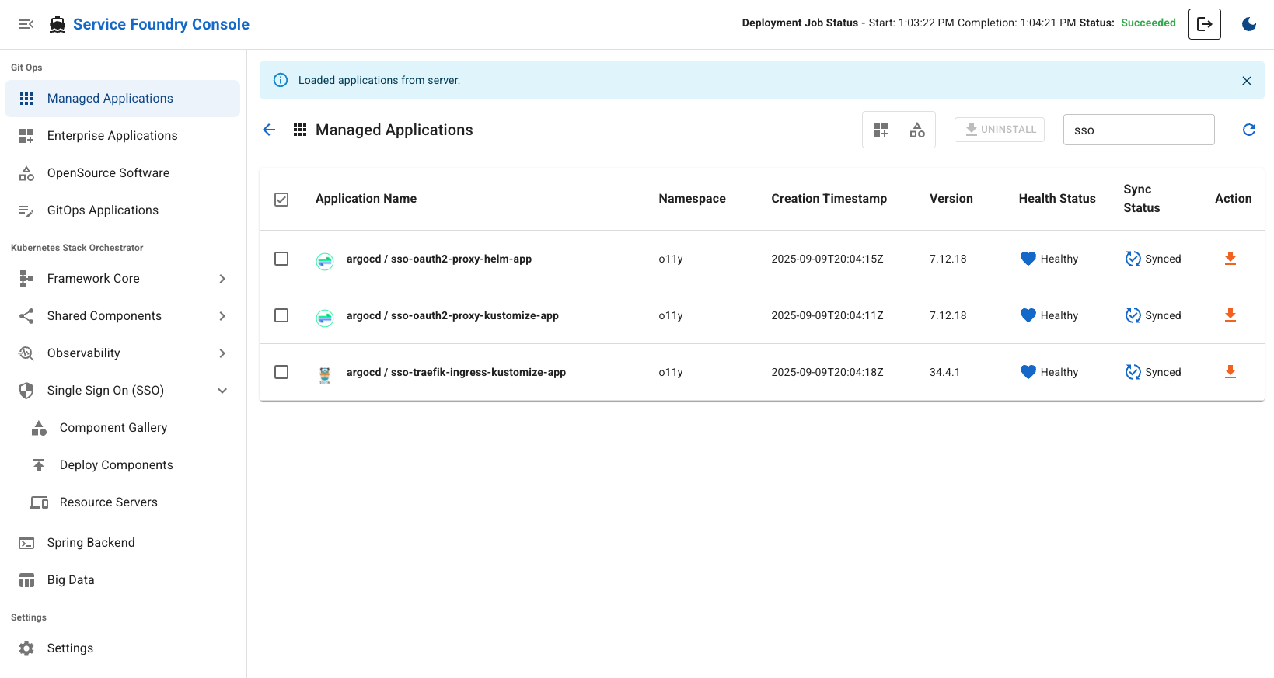Expand Observability chevron
The image size is (1274, 678).
[x=222, y=353]
